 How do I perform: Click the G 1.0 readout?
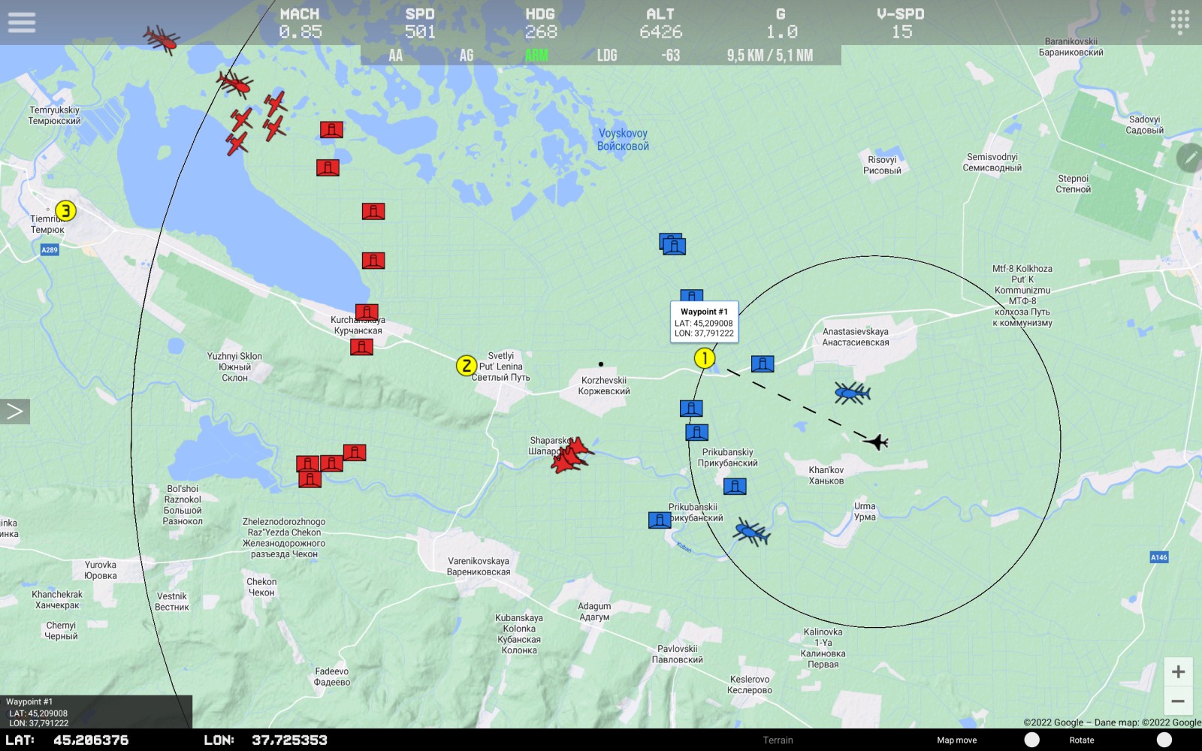point(781,23)
